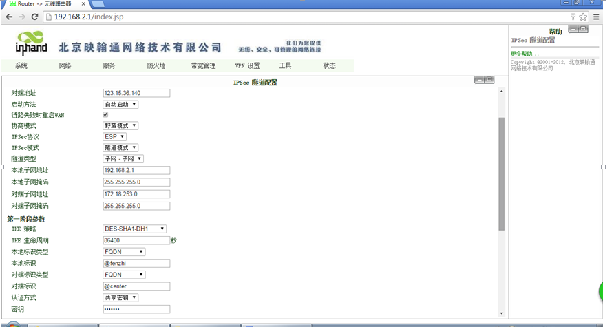Open the peer ID type FQDN dropdown
Viewport: 614px width, 327px height.
tap(124, 275)
